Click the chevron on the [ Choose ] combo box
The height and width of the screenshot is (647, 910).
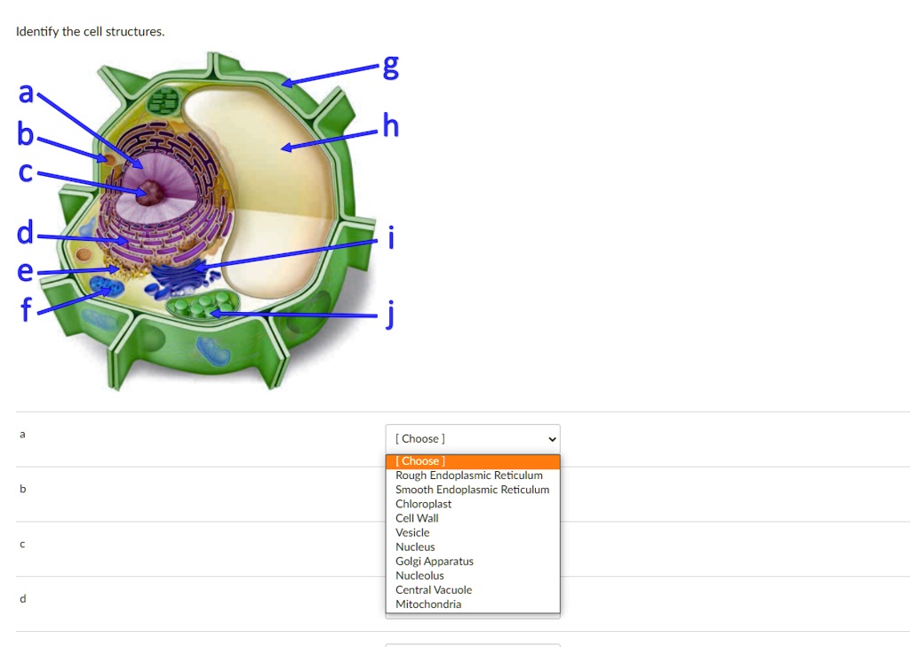tap(552, 438)
